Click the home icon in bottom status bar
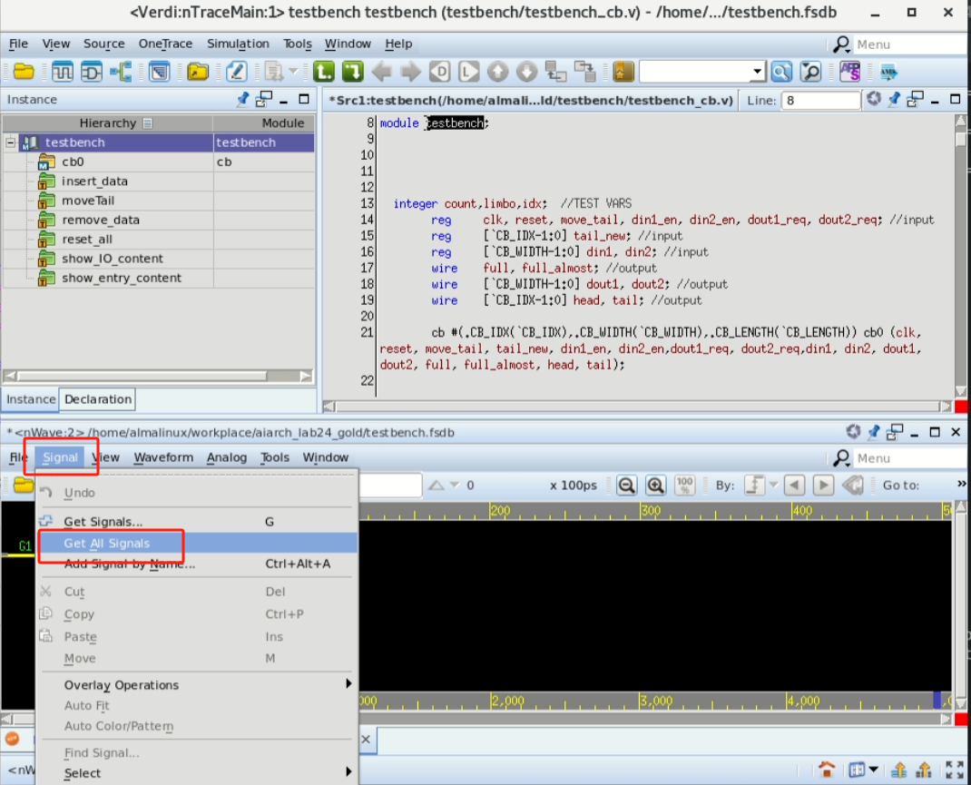 826,770
